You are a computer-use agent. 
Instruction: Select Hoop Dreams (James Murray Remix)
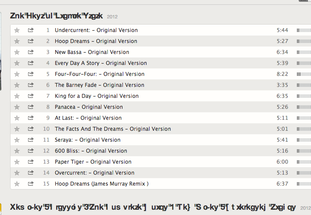tap(101, 184)
